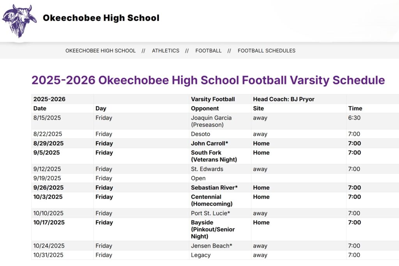
Task: Click the Varsity Schedule page heading
Action: (x=208, y=80)
